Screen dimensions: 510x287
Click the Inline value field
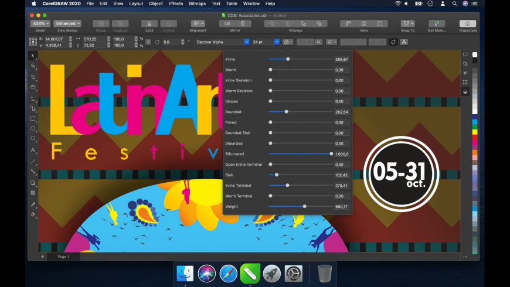click(x=341, y=59)
